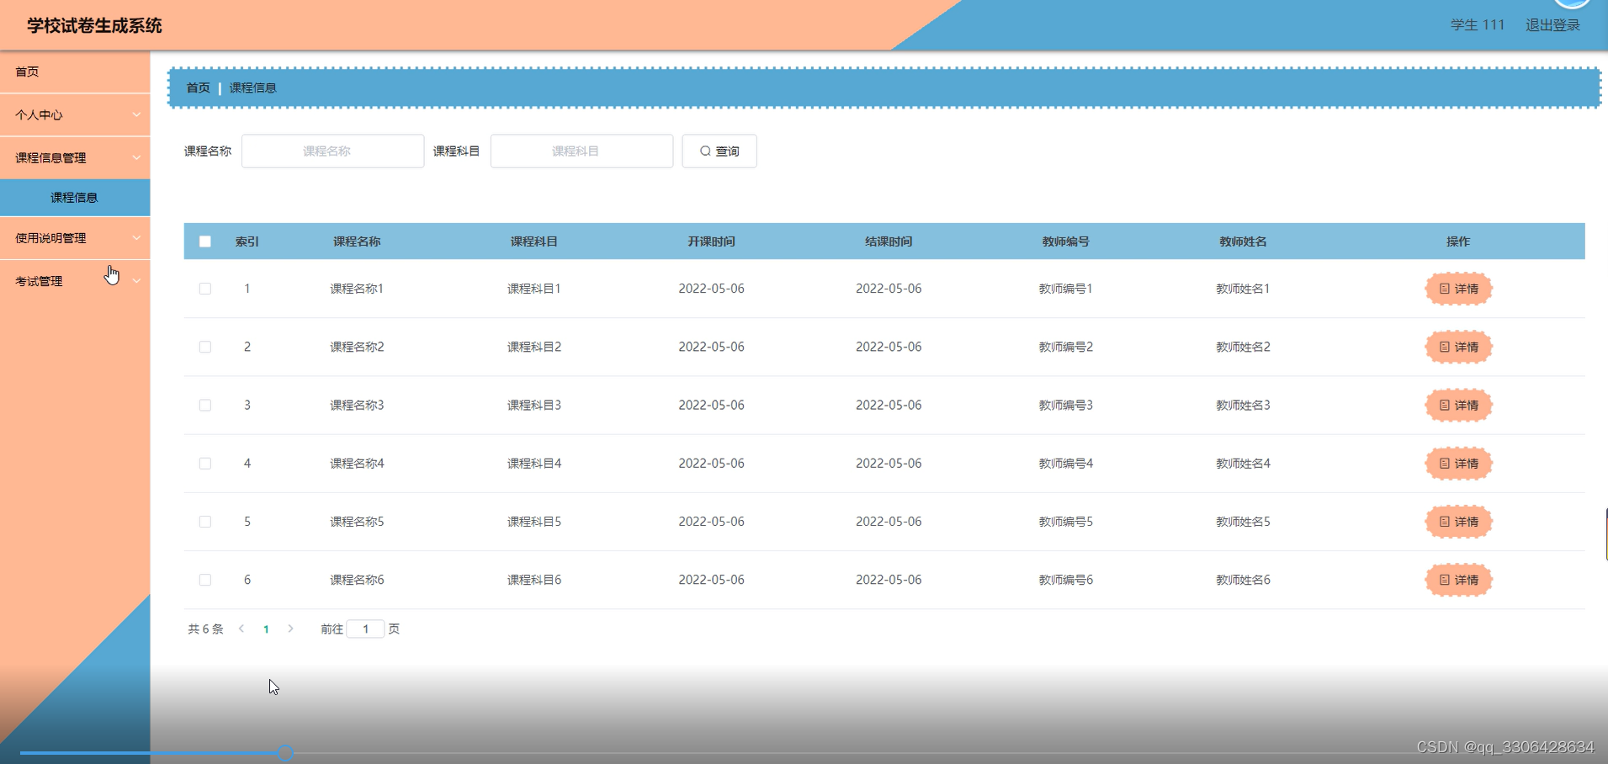Check the checkbox for row index 1
The height and width of the screenshot is (764, 1608).
click(x=204, y=288)
